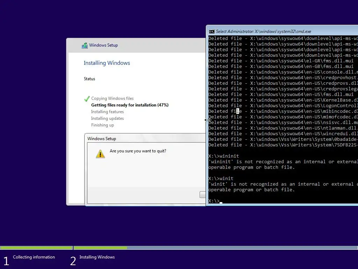Screen dimensions: 358x269
Task: Click the deleted en-US\wincredui line
Action: pos(283,133)
